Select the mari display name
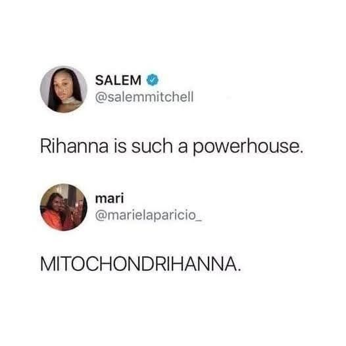This screenshot has width=346, height=346. tap(109, 199)
